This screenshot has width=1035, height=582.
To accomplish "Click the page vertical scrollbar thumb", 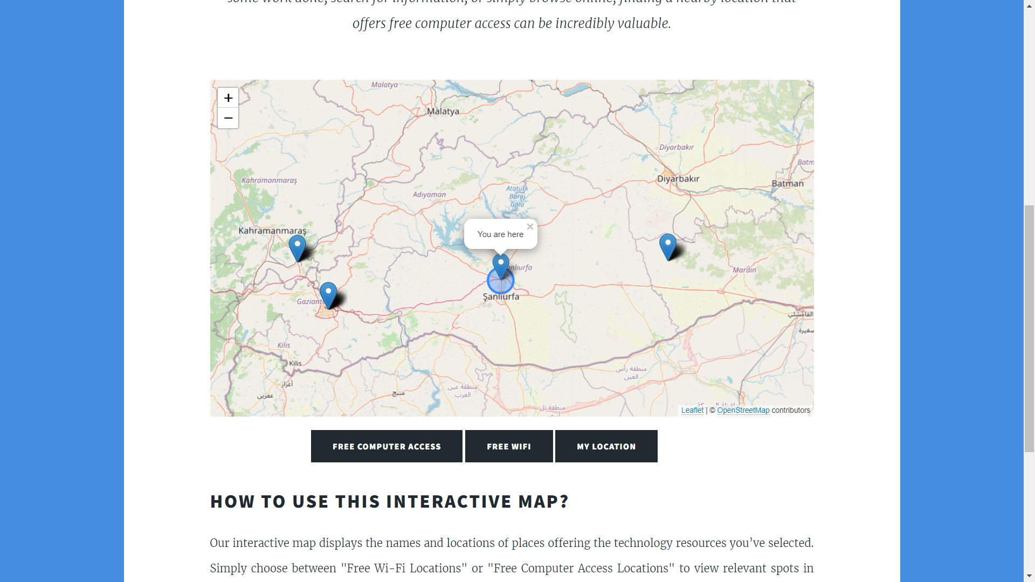I will point(1029,329).
